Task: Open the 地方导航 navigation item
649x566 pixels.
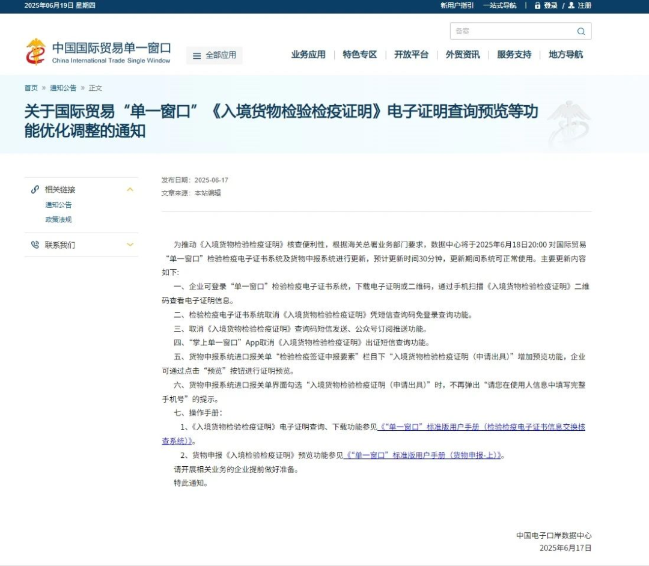Action: [565, 55]
